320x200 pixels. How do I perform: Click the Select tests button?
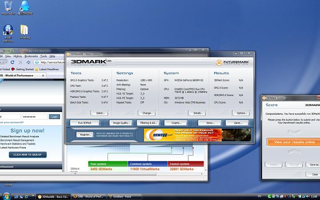pyautogui.click(x=99, y=113)
